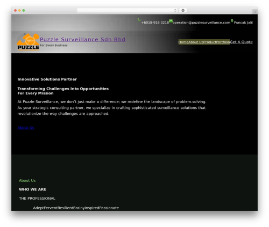The image size is (269, 227).
Task: Click the word Adept in the list
Action: [38, 208]
